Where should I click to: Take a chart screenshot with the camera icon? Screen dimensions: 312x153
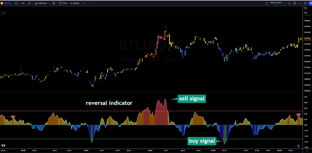(x=305, y=3)
